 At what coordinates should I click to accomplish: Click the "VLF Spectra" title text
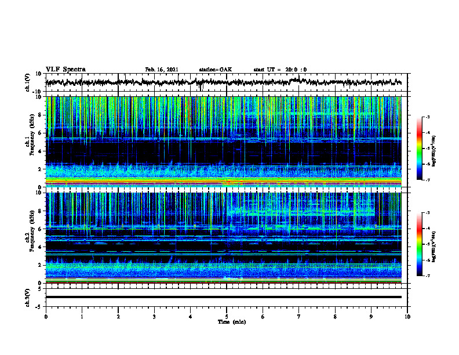tap(65, 70)
